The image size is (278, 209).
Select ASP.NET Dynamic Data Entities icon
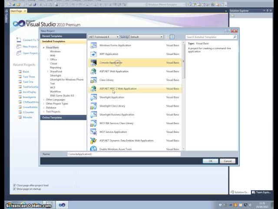(93, 141)
